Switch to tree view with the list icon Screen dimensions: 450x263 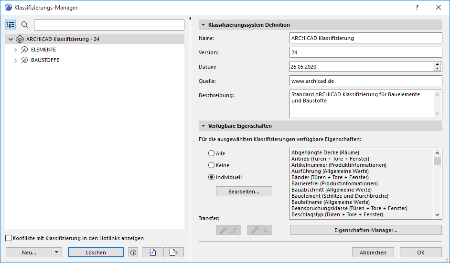point(11,25)
